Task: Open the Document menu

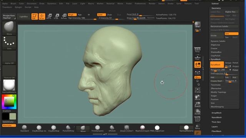Action: [x=32, y=3]
